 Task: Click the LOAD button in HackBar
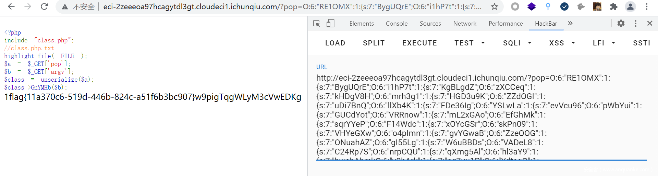coord(335,43)
